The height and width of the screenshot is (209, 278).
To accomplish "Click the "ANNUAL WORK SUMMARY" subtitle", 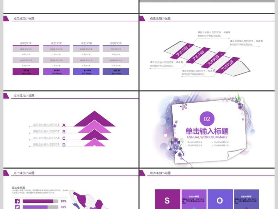I will pos(207,138).
